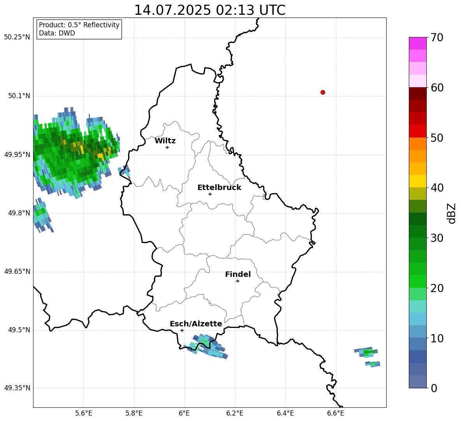
Task: Click the 6.6°E longitude label
Action: [336, 414]
